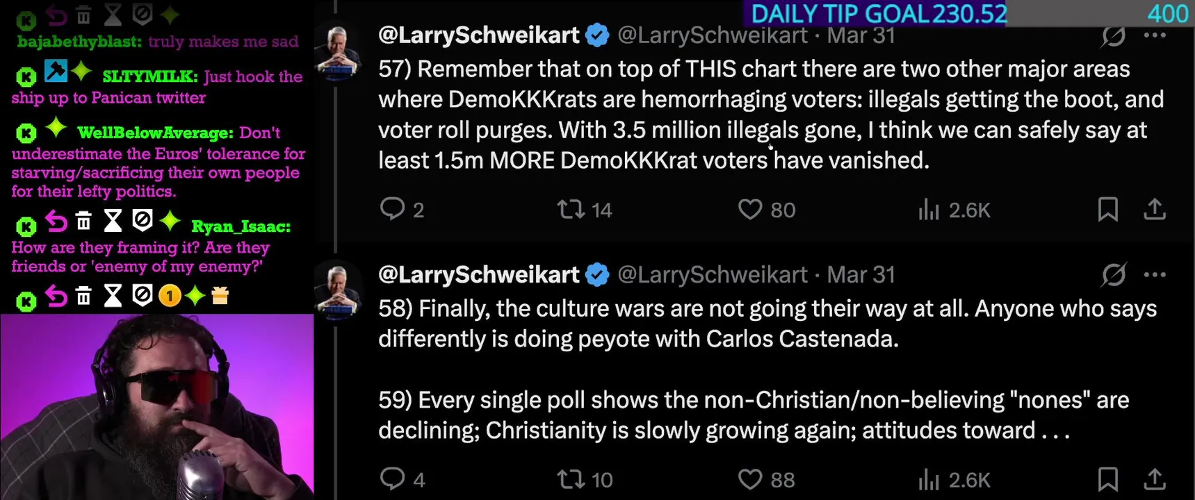Click the Grok icon on tweet 58
The image size is (1195, 500).
pyautogui.click(x=1114, y=275)
